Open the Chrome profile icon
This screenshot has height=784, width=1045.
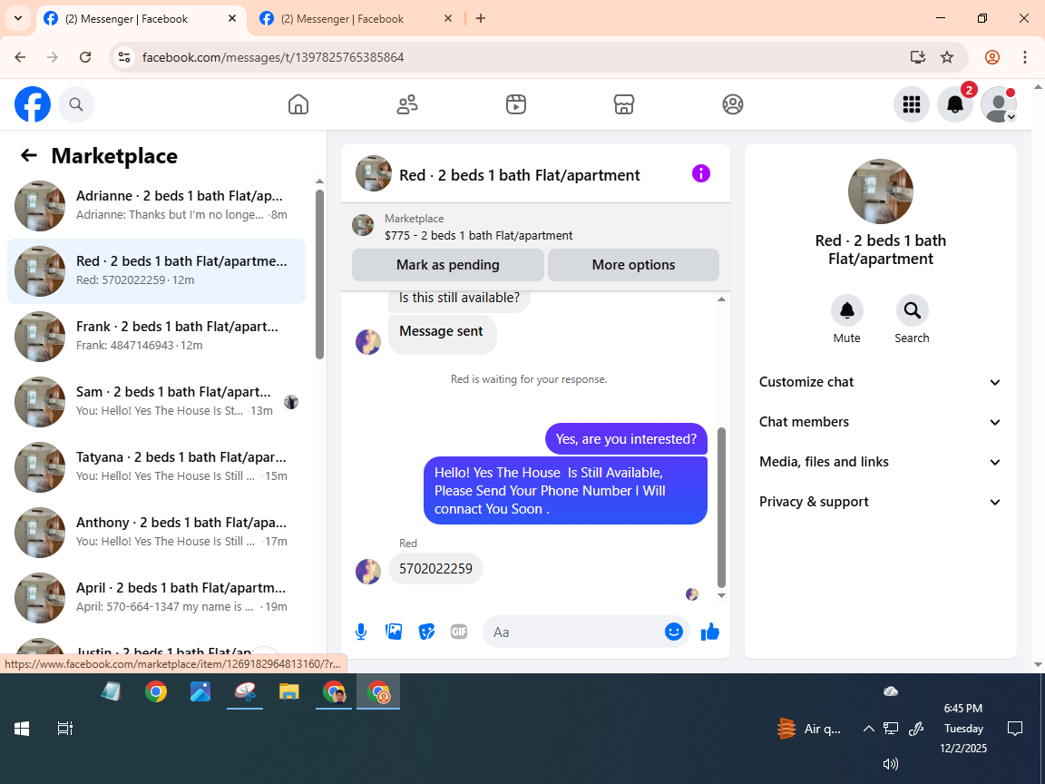pyautogui.click(x=992, y=57)
